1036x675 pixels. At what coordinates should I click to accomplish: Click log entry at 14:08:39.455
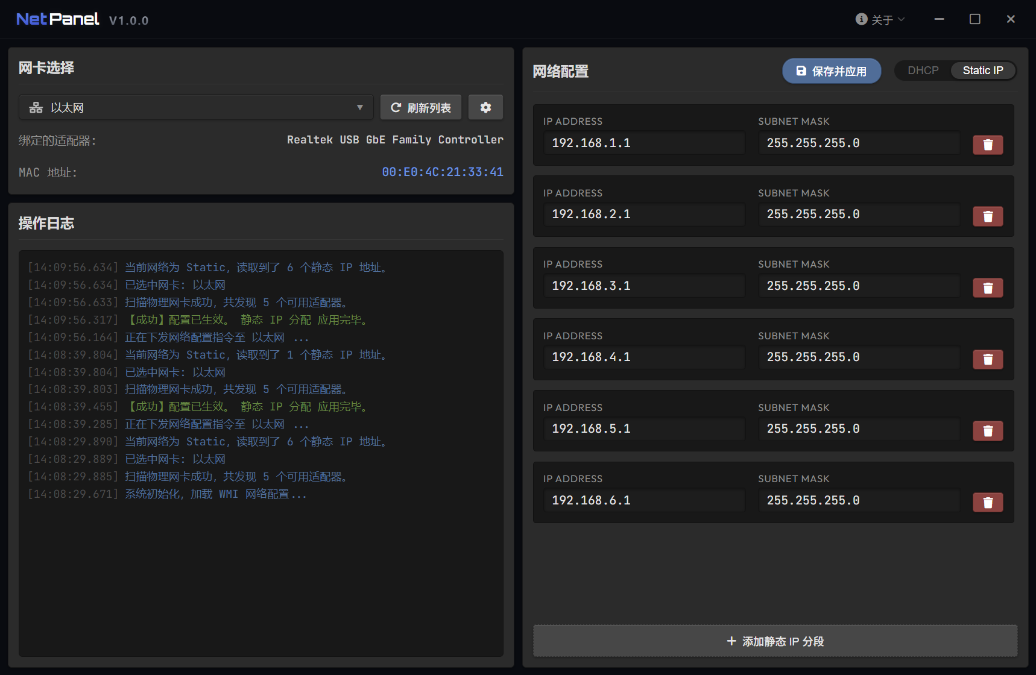[200, 407]
